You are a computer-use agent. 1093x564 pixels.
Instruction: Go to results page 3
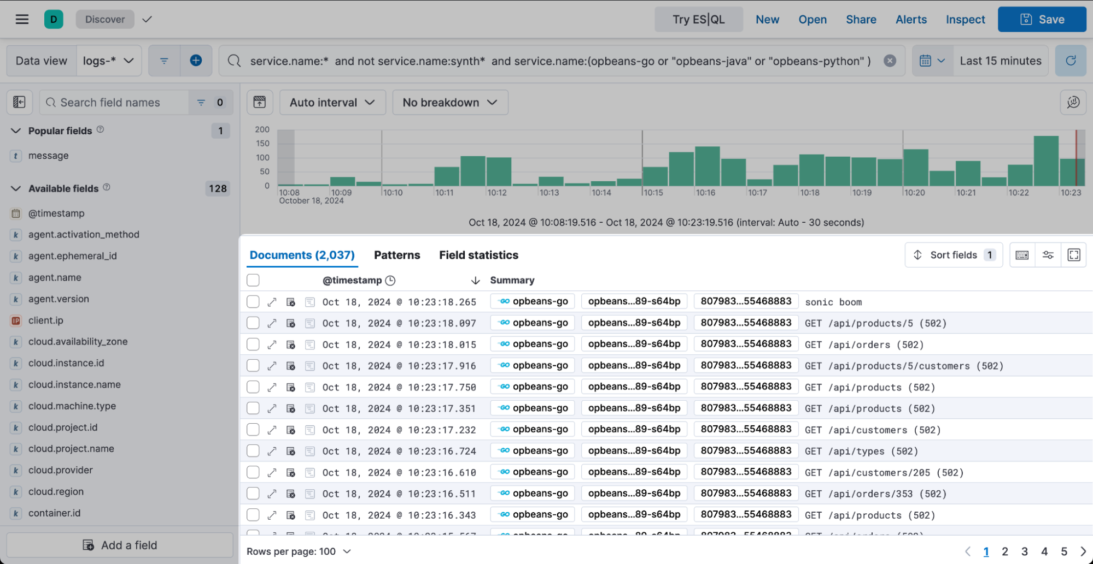tap(1025, 551)
